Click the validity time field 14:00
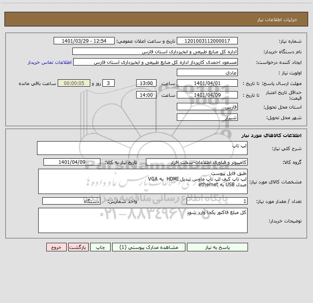This screenshot has height=303, width=313. pyautogui.click(x=146, y=95)
